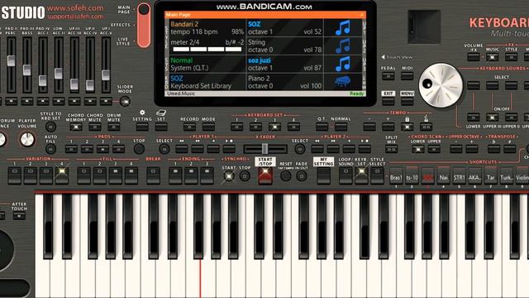Click the MIDI button

(407, 76)
